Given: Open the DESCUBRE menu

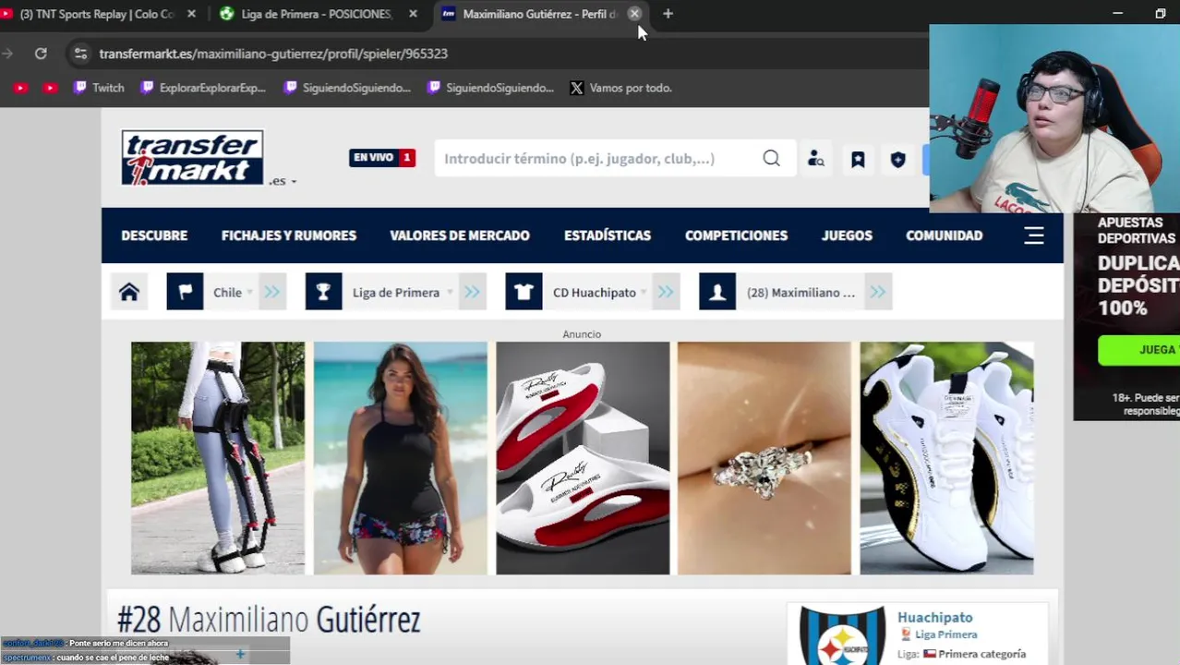Looking at the screenshot, I should point(154,236).
